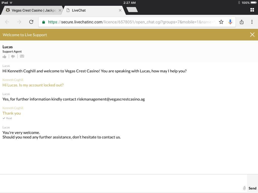258x193 pixels.
Task: Reload the current page
Action: (31, 22)
